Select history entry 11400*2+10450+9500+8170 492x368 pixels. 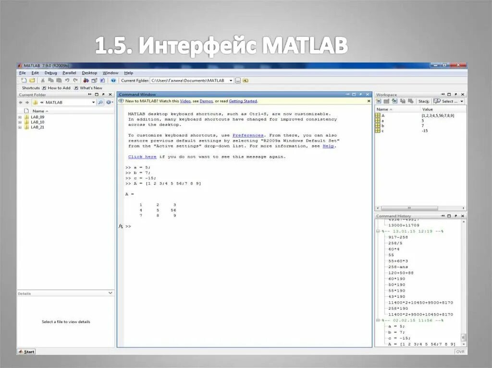point(420,302)
